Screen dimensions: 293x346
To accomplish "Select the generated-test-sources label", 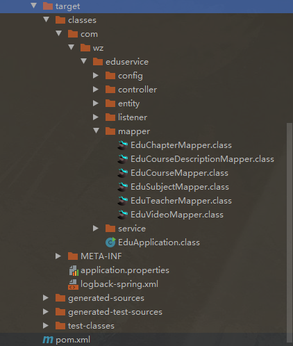I will tap(115, 312).
